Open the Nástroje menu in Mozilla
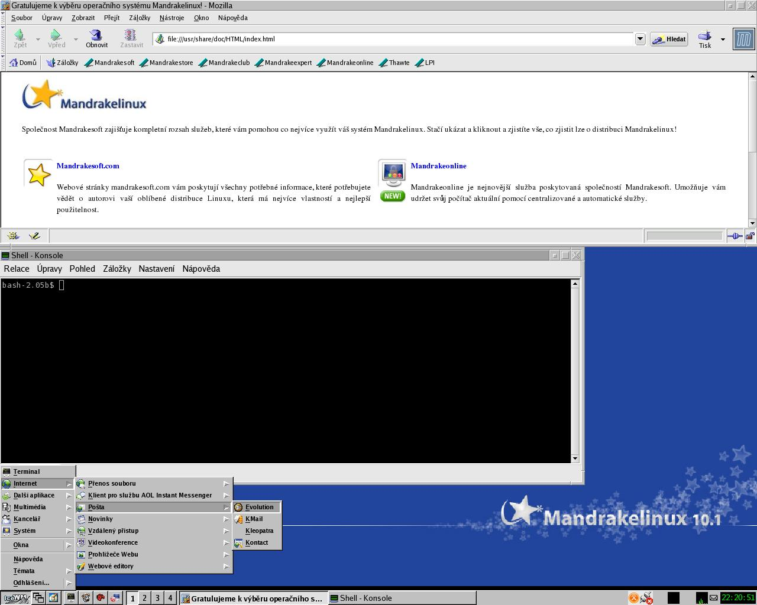The width and height of the screenshot is (757, 605). pos(172,18)
